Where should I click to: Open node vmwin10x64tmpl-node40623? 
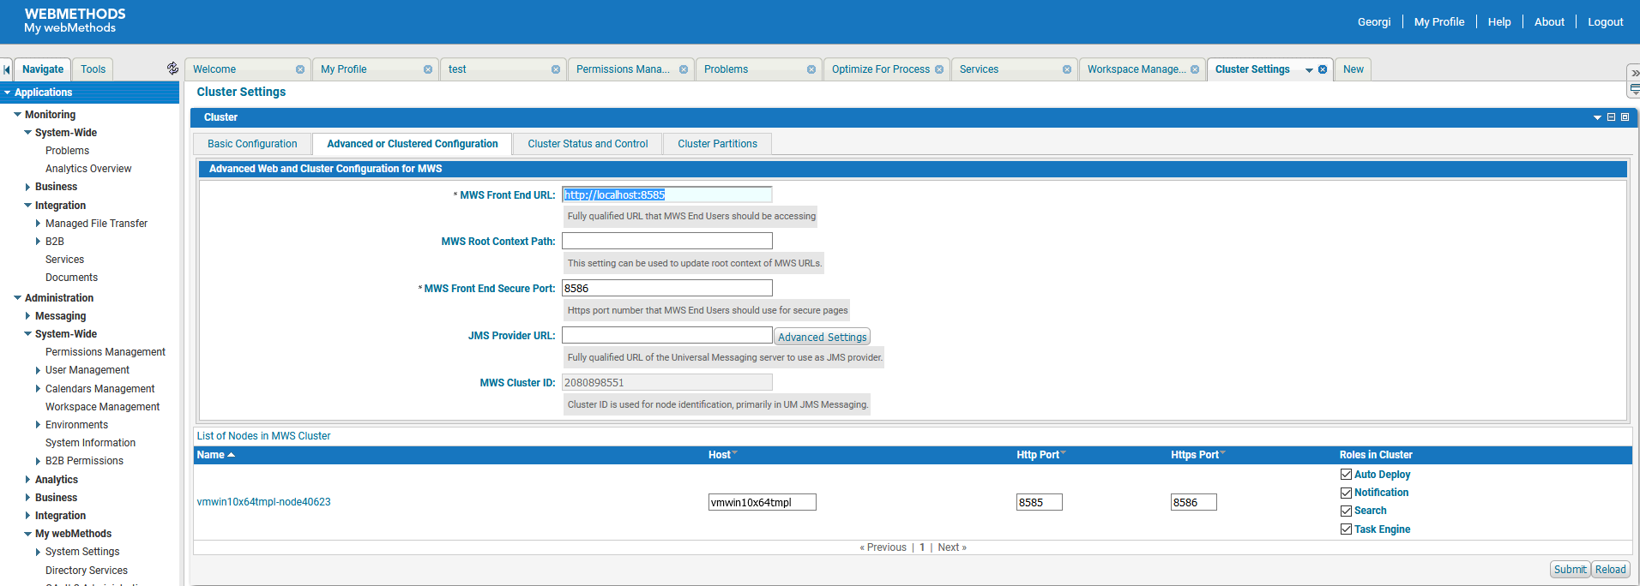[x=263, y=502]
